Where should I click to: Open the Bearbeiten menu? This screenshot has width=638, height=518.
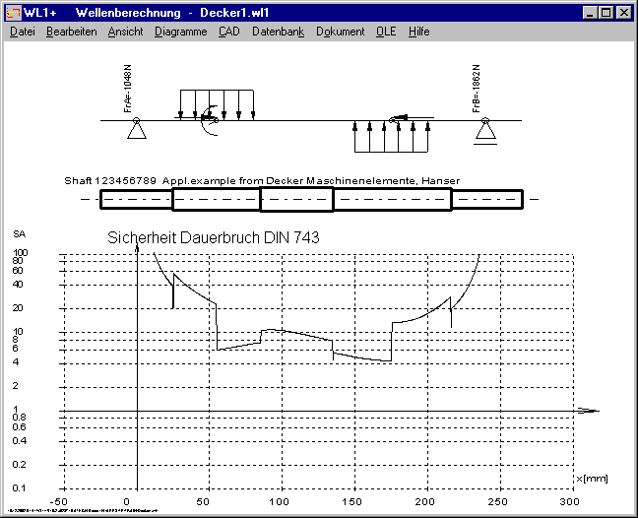71,32
